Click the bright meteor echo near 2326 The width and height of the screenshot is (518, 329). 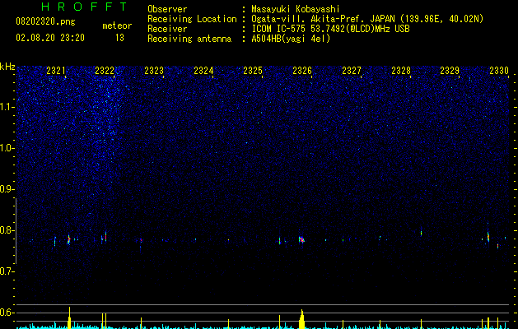pos(301,239)
